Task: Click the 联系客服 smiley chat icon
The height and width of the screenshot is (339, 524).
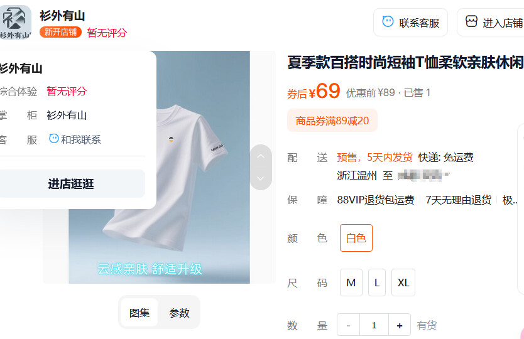Action: [388, 22]
